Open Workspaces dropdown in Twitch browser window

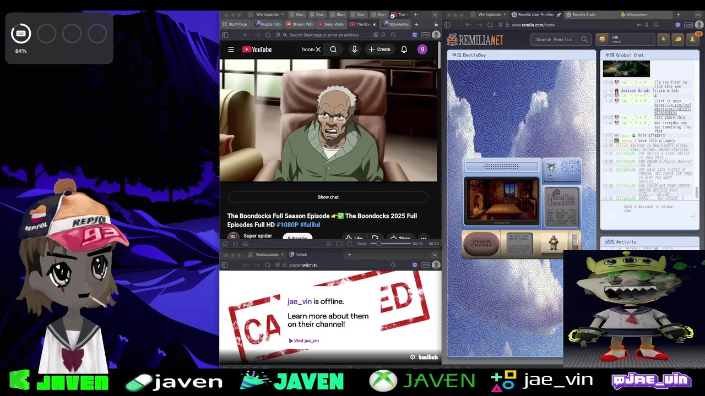pos(267,255)
